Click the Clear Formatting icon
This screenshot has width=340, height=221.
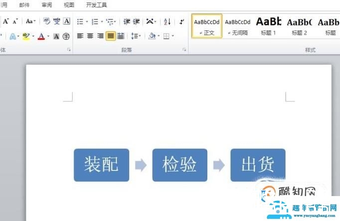pyautogui.click(x=47, y=21)
